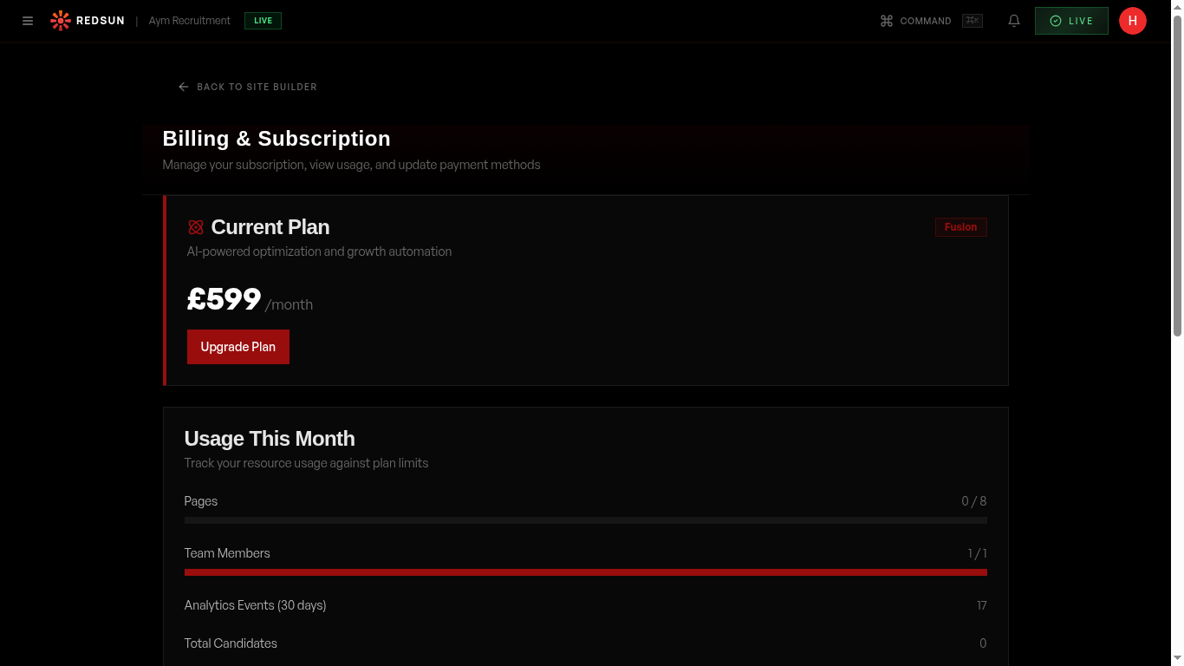The image size is (1184, 666).
Task: Open the account menu via the H avatar
Action: click(x=1132, y=20)
